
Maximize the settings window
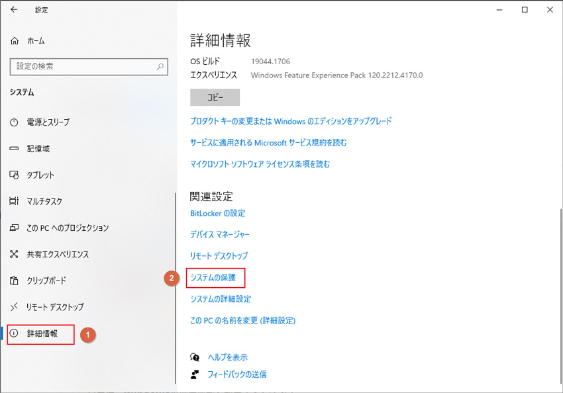(x=525, y=10)
